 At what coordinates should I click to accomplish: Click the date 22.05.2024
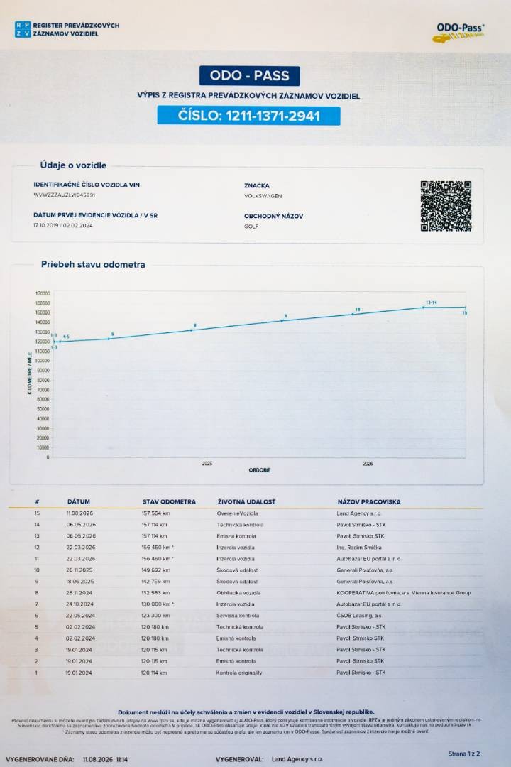click(81, 616)
